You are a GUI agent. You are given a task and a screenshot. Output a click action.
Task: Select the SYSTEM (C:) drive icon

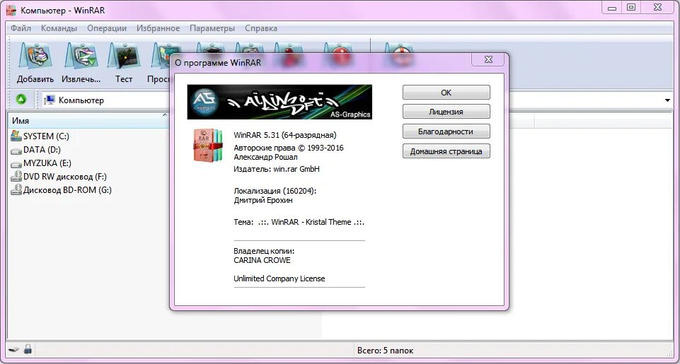tap(16, 136)
